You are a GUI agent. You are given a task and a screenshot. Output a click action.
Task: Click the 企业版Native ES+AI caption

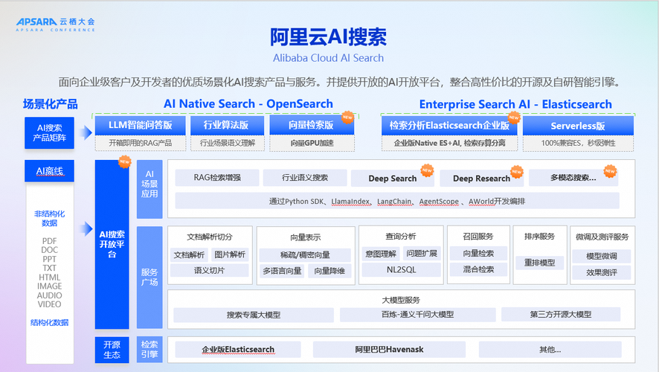pyautogui.click(x=449, y=143)
